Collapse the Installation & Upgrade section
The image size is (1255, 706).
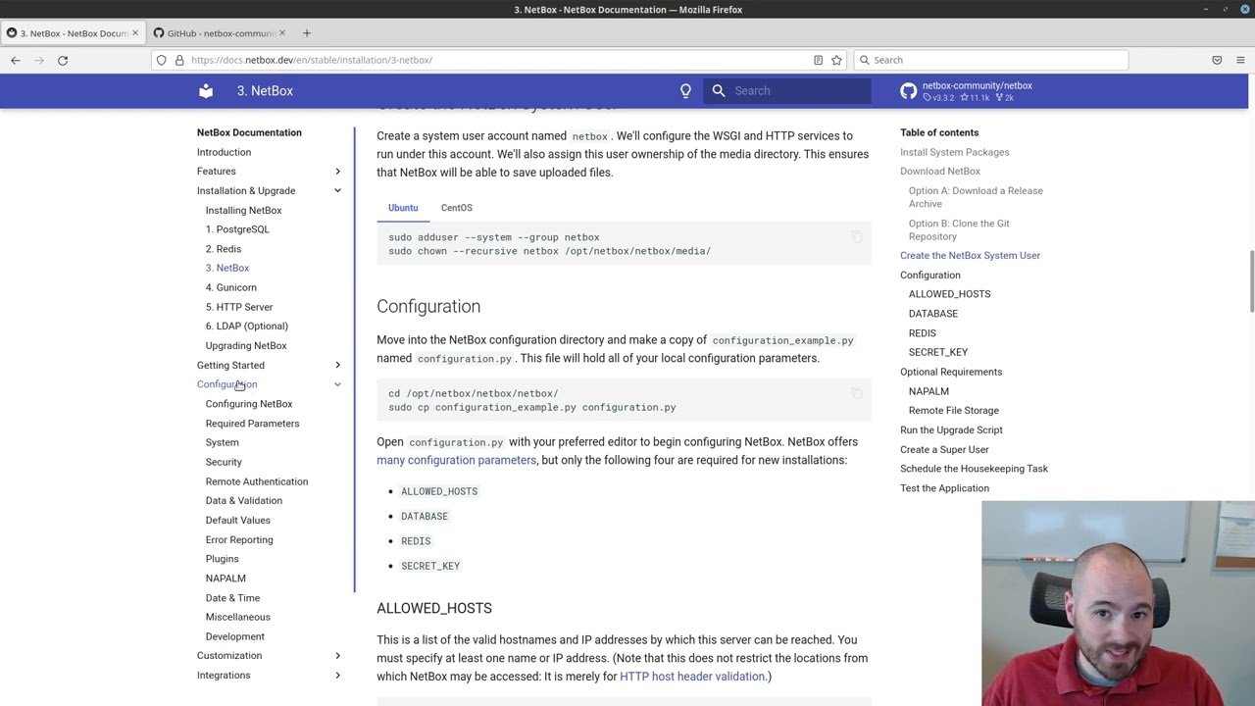tap(337, 191)
